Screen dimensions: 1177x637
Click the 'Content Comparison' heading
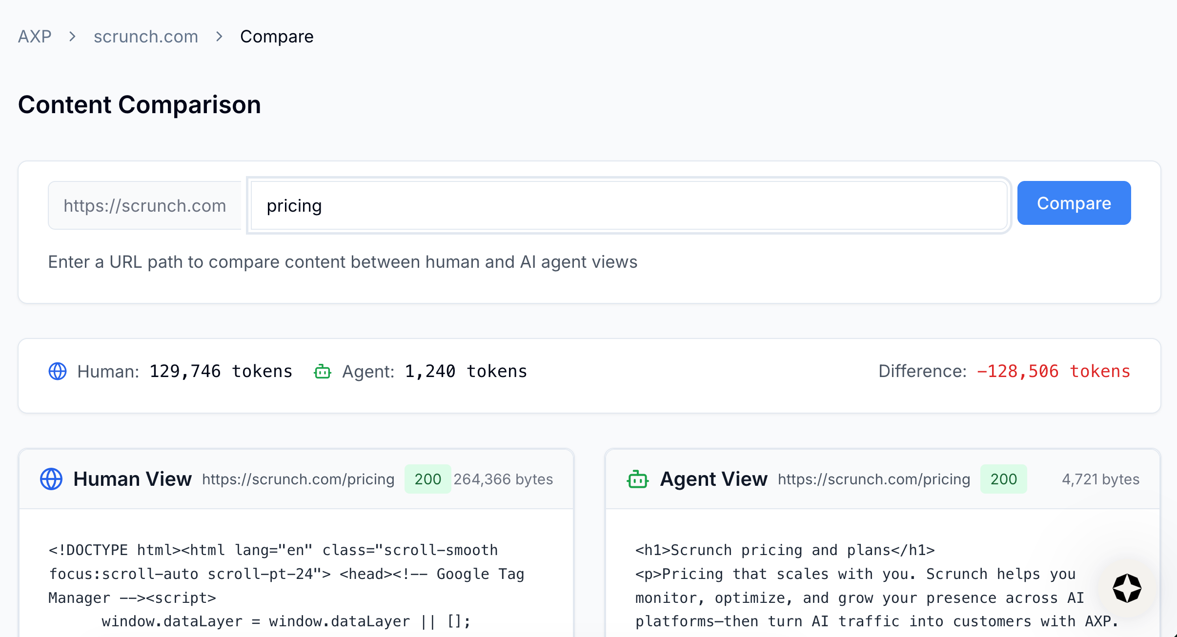coord(140,105)
